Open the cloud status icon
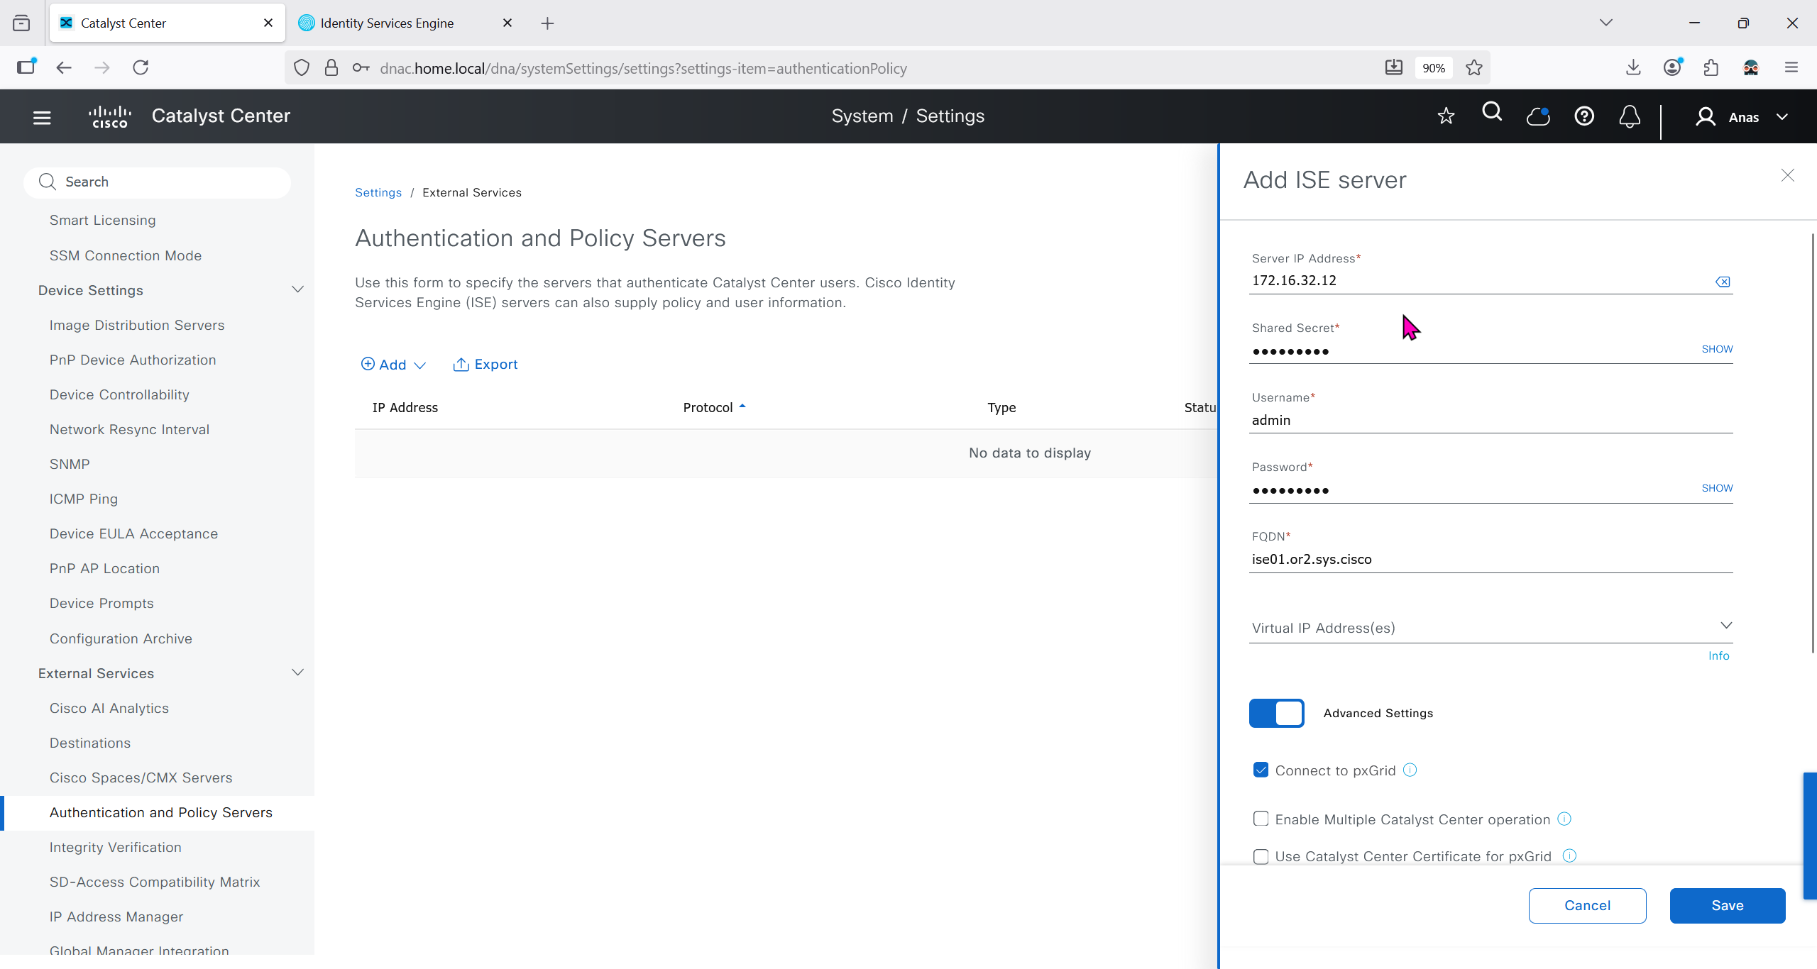 (x=1538, y=116)
